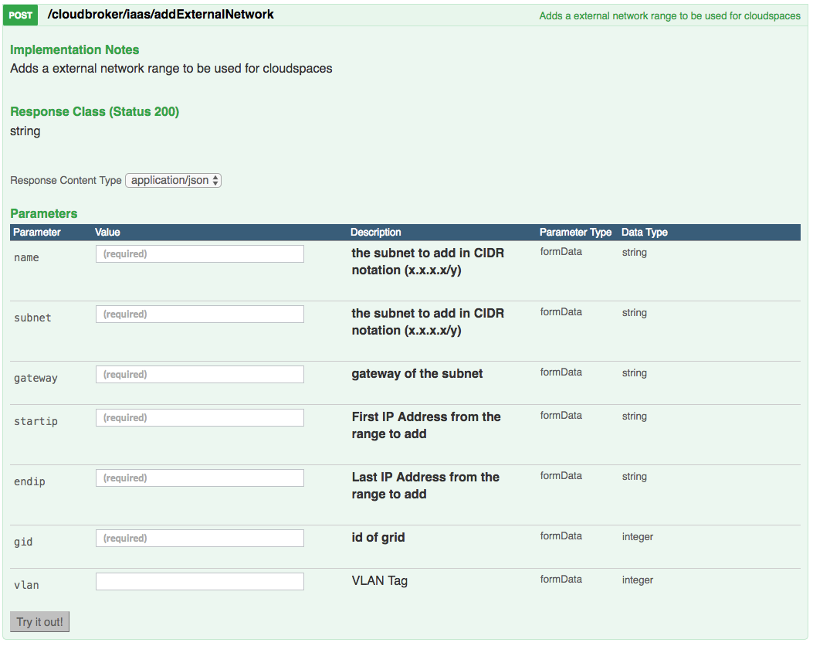Click the Parameter Type column header

tap(575, 233)
